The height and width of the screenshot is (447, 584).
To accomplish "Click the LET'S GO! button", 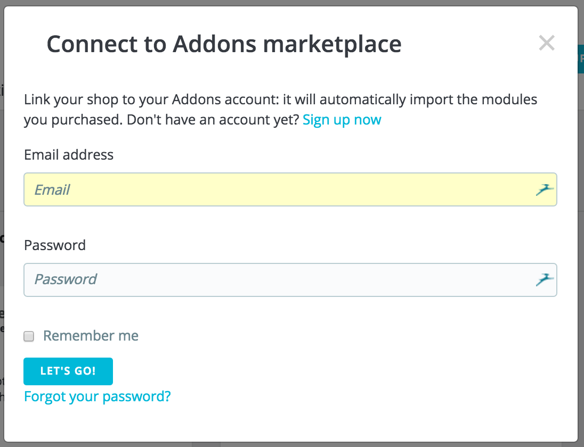I will pyautogui.click(x=68, y=371).
